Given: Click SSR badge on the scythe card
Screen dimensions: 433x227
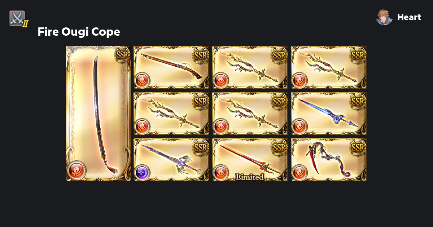Looking at the screenshot, I should coord(358,147).
